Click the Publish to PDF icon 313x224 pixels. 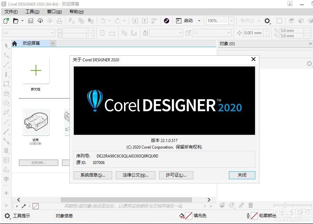coord(154,21)
